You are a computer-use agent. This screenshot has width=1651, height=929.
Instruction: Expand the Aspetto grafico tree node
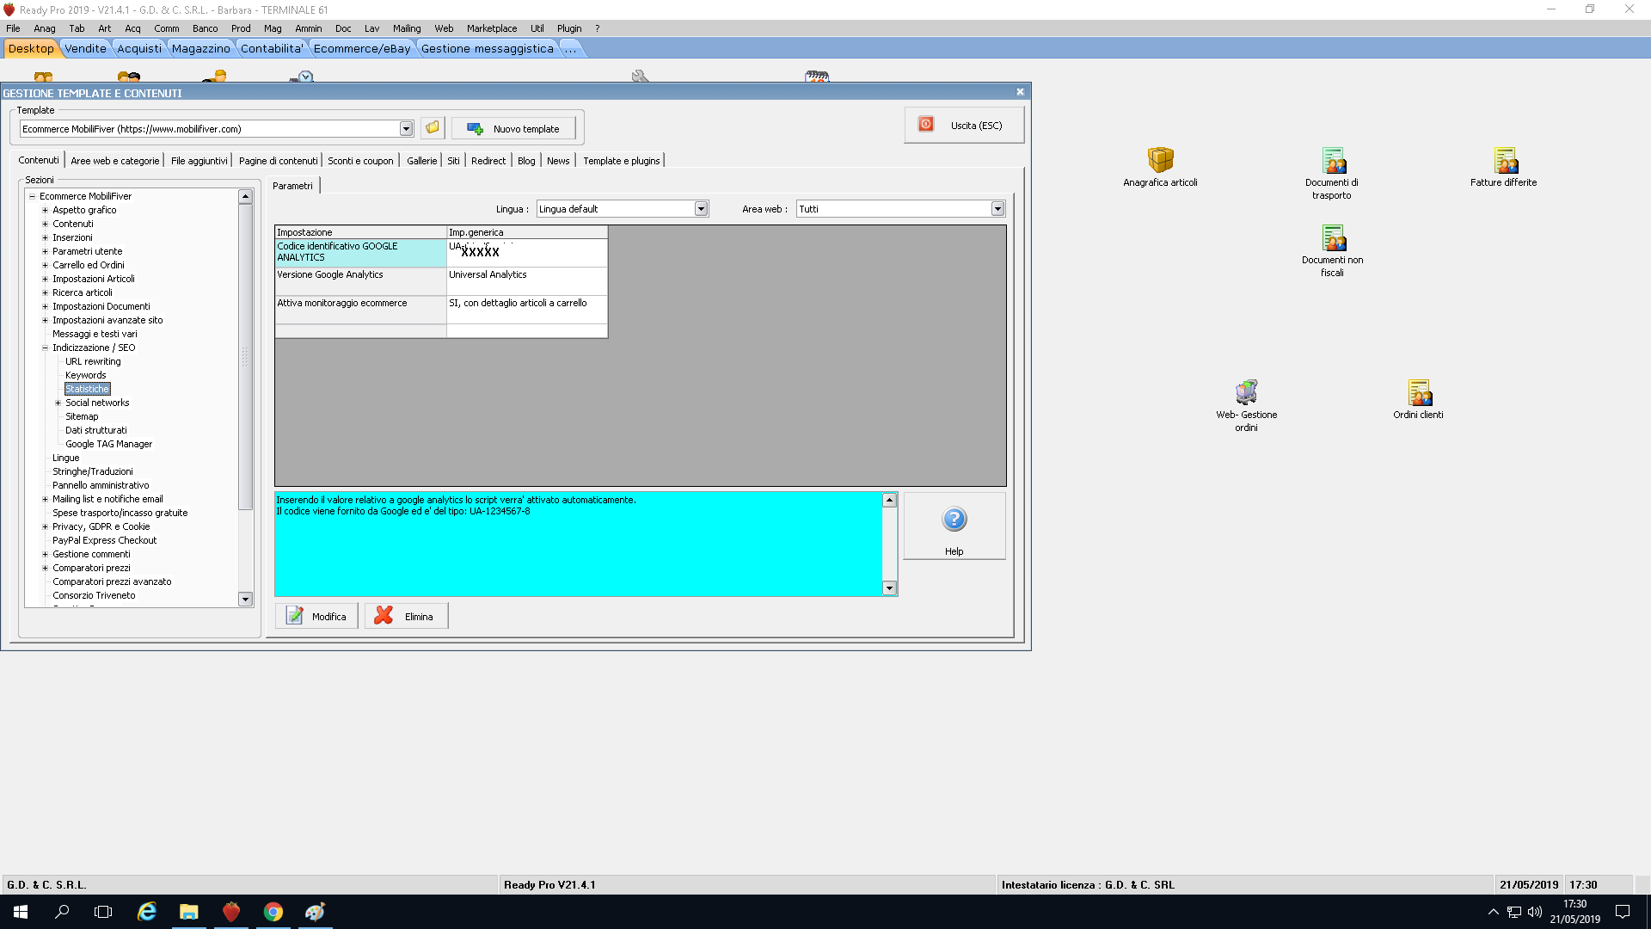(46, 210)
